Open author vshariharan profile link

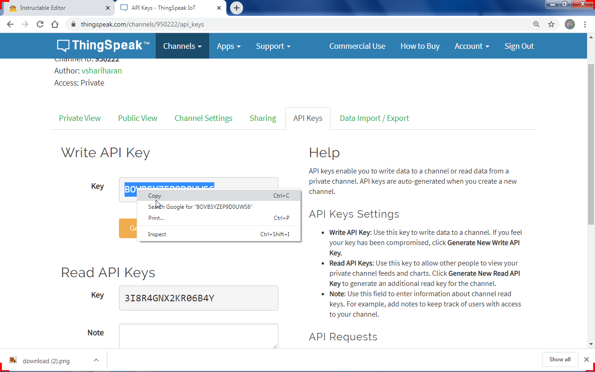click(x=102, y=71)
